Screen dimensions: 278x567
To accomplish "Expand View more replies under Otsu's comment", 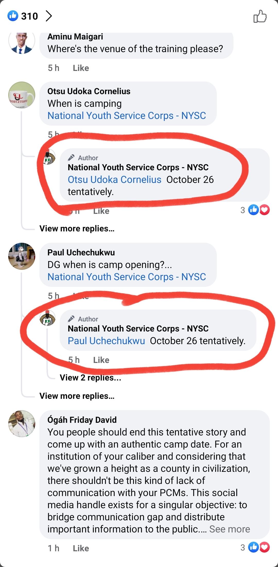I will [77, 229].
